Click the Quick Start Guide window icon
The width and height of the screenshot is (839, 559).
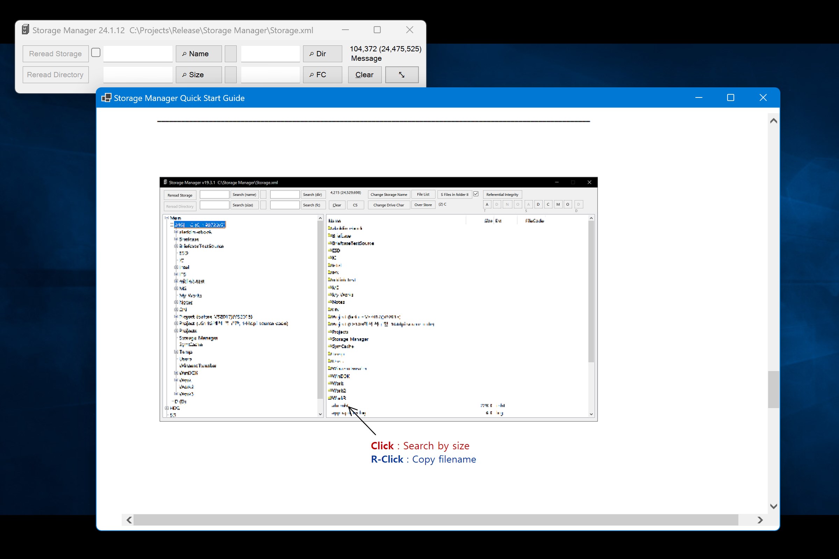click(106, 98)
